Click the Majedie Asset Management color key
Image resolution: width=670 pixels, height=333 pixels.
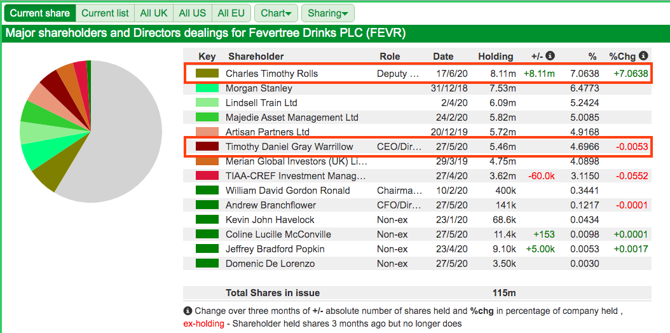point(207,118)
